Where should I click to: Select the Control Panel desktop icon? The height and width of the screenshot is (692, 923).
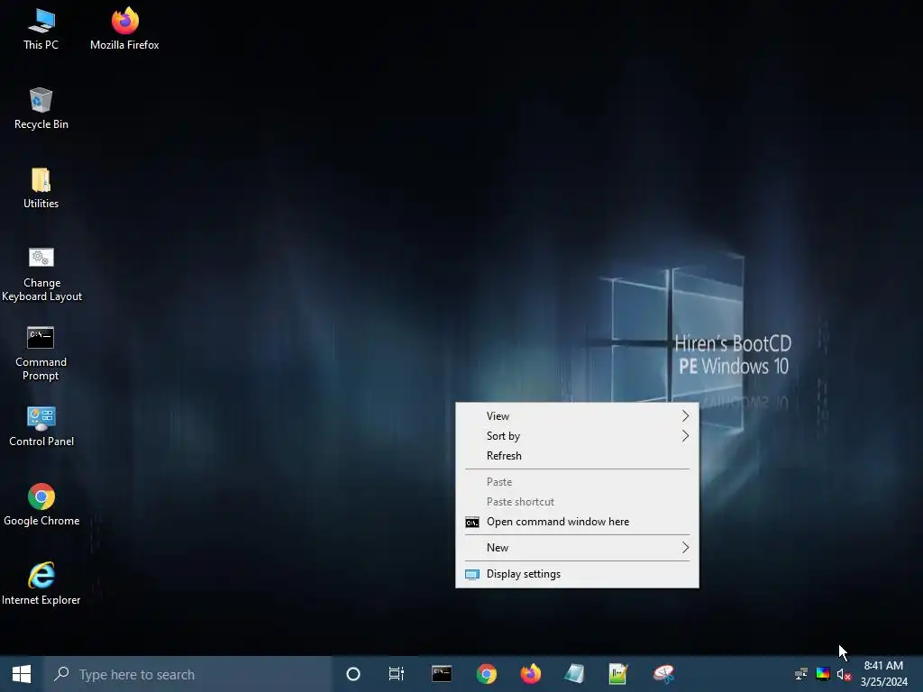click(x=41, y=426)
